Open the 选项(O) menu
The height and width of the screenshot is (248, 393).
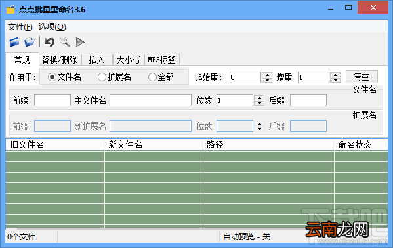[x=52, y=27]
